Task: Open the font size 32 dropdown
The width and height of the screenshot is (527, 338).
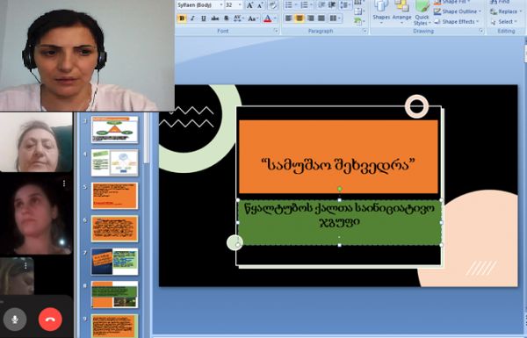Action: pos(240,5)
